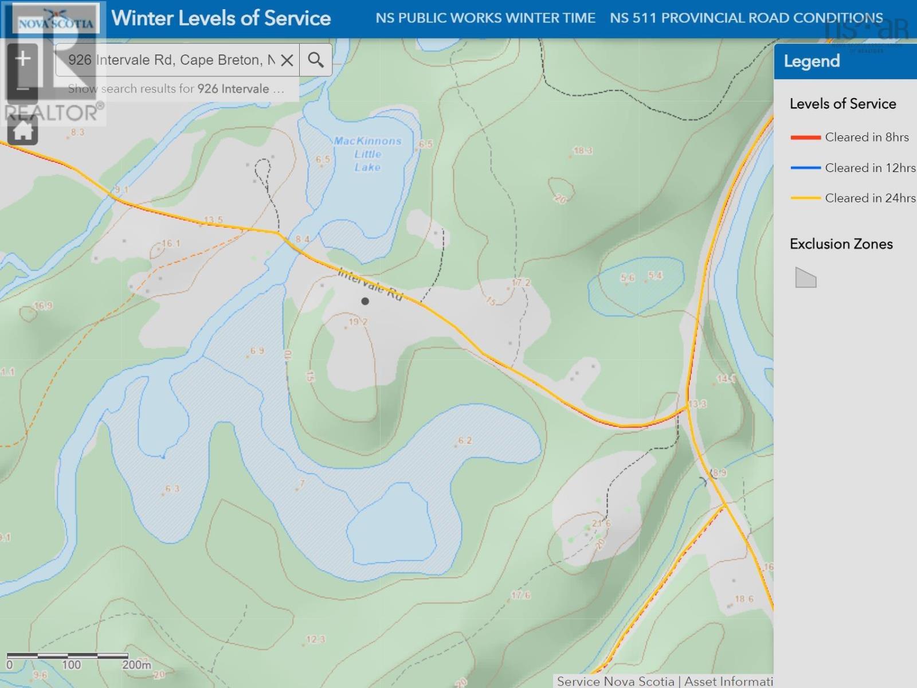Screen dimensions: 917x688
Task: Click the Exclusion Zones heading
Action: (841, 244)
